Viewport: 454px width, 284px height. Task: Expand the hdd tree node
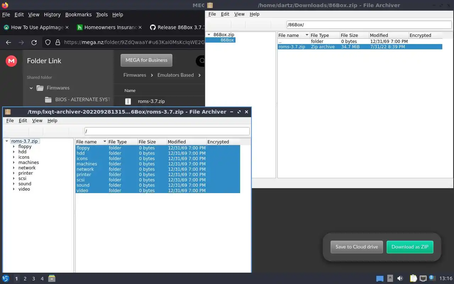(14, 152)
